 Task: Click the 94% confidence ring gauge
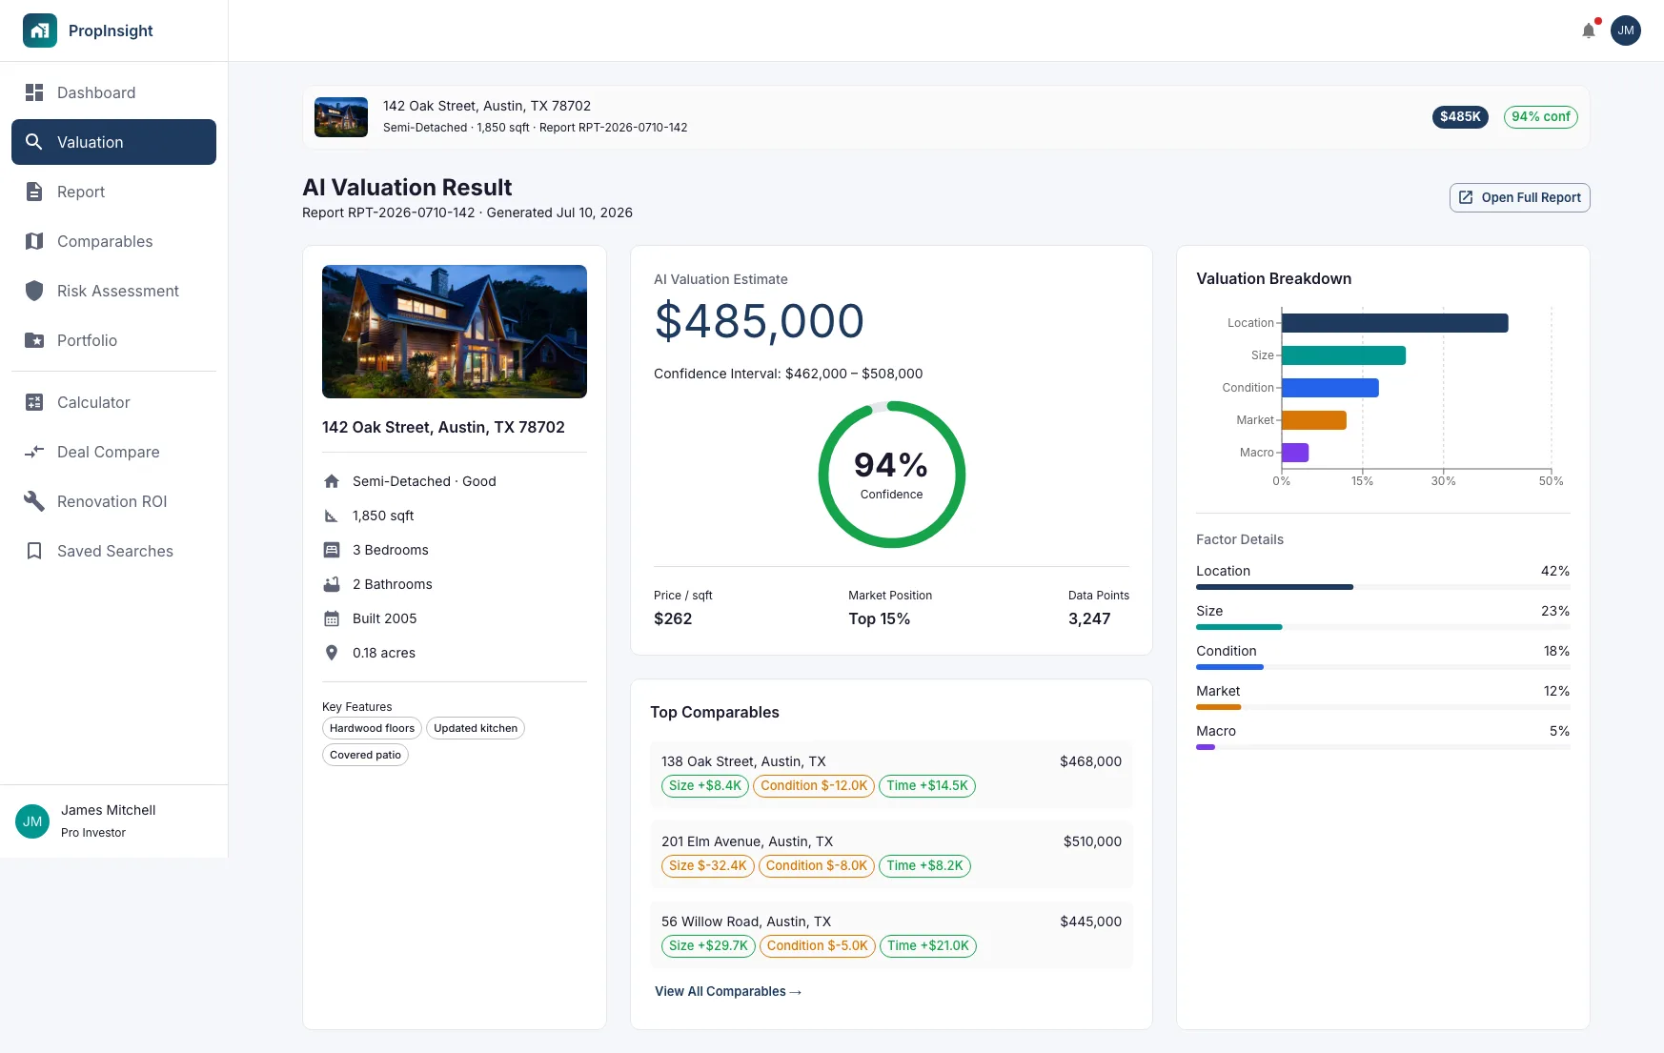[x=892, y=475]
